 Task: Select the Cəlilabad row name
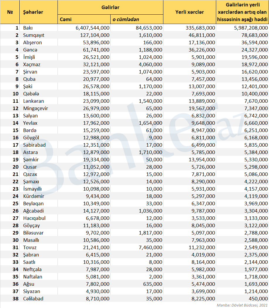[33, 299]
